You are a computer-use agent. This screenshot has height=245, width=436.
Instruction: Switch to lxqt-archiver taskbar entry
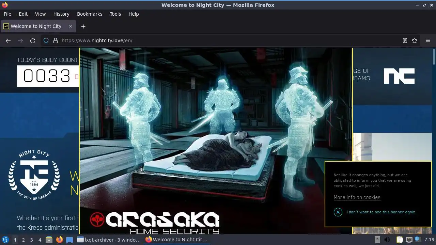(109, 240)
